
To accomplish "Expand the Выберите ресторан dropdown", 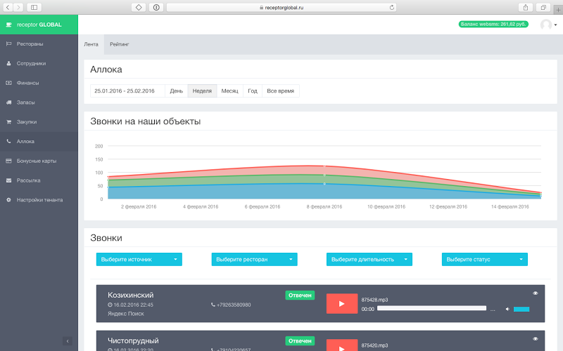I will (254, 259).
